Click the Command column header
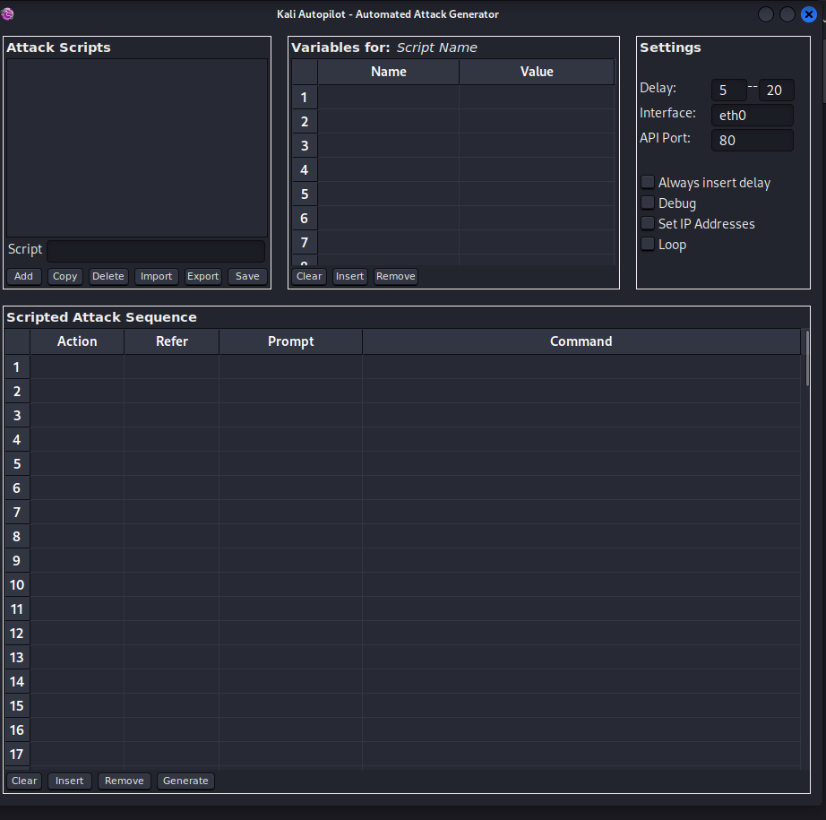This screenshot has width=826, height=820. pyautogui.click(x=581, y=341)
